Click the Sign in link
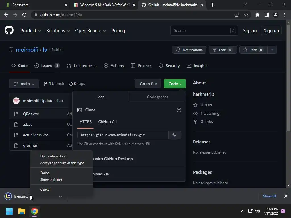 coord(250,30)
